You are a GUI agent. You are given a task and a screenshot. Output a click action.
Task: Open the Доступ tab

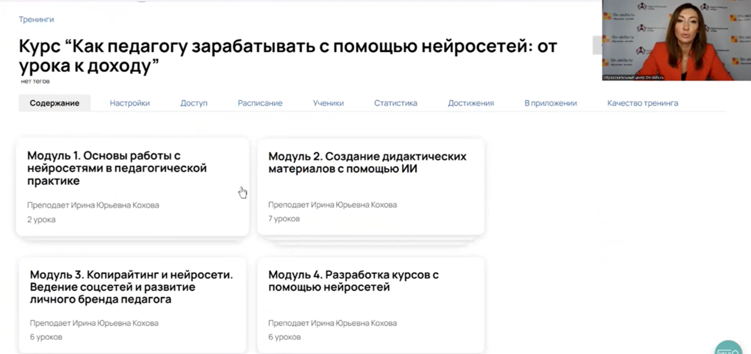coord(194,103)
